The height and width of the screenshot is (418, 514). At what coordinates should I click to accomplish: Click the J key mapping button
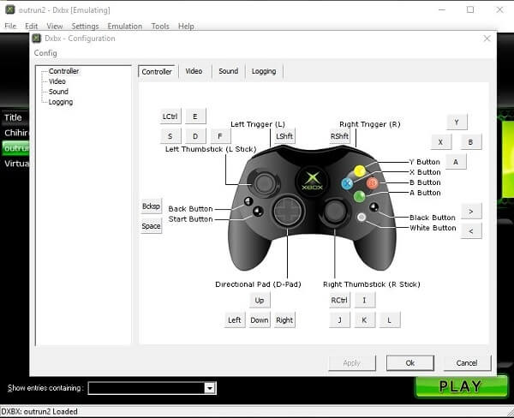[x=339, y=320]
